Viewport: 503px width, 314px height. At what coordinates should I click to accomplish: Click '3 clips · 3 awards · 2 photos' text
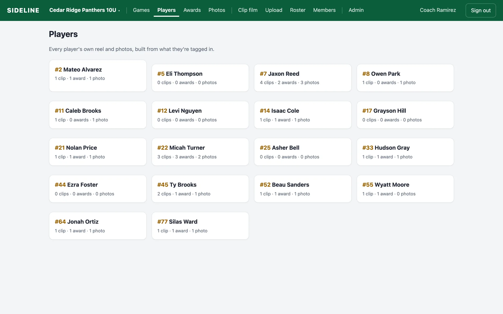(x=187, y=157)
